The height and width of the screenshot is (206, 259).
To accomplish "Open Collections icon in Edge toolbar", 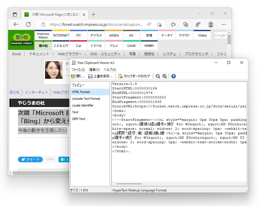I will coord(186,24).
